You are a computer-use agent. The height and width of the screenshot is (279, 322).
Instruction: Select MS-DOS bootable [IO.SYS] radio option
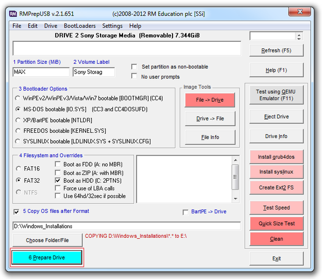click(18, 109)
